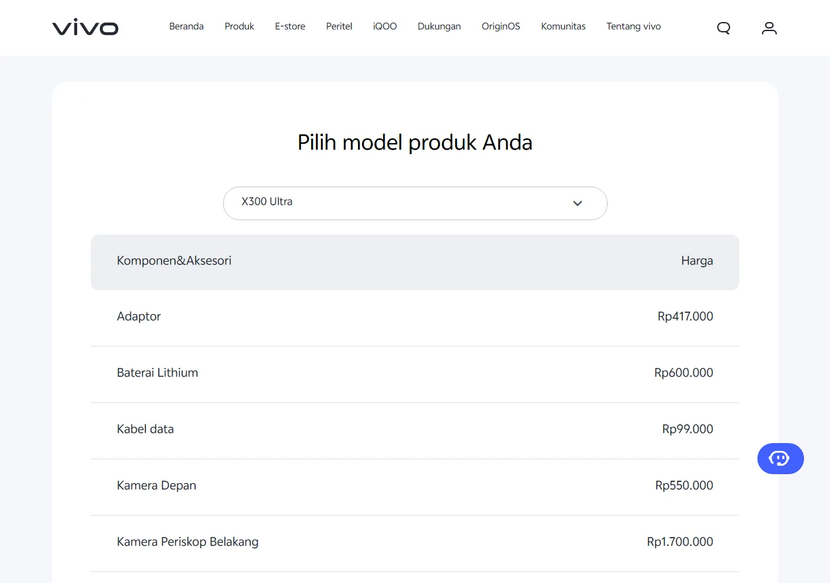Click the vivo logo
The image size is (830, 583).
coord(85,27)
